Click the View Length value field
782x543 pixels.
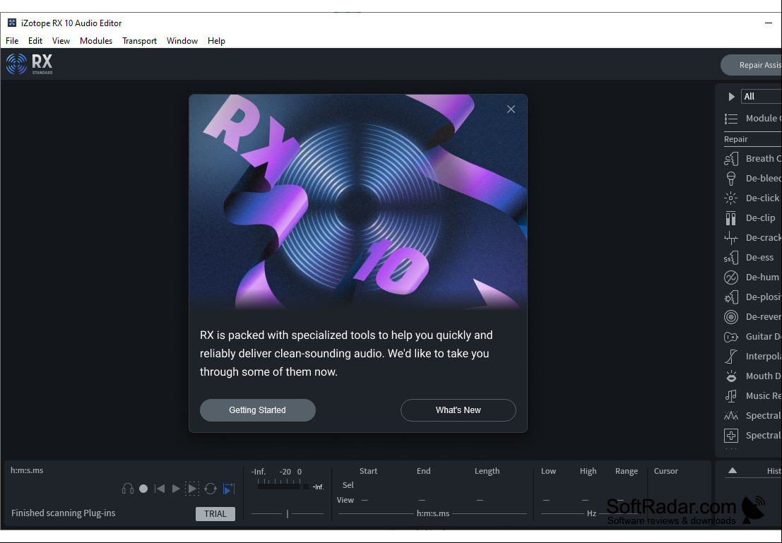coord(479,500)
